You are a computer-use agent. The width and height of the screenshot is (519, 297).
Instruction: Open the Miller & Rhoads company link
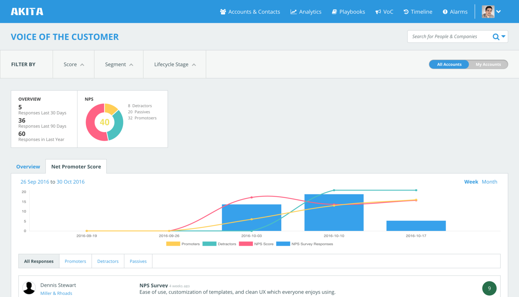pyautogui.click(x=56, y=293)
